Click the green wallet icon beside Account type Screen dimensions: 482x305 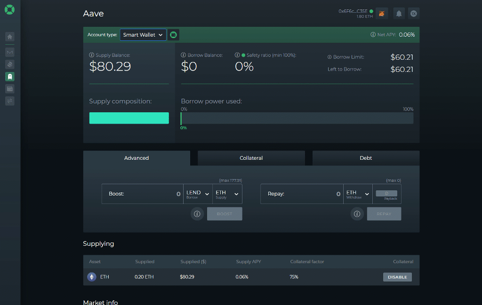[173, 35]
